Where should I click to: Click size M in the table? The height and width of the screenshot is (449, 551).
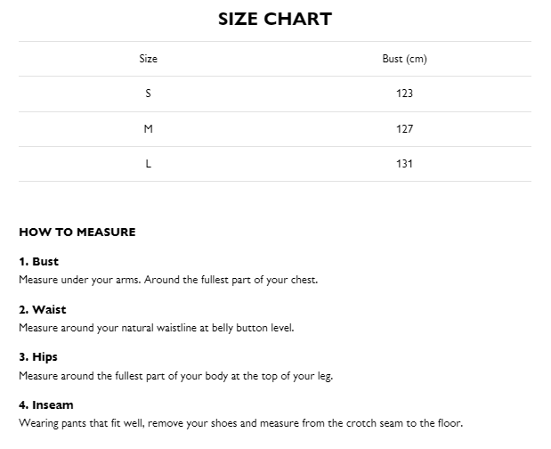[148, 129]
